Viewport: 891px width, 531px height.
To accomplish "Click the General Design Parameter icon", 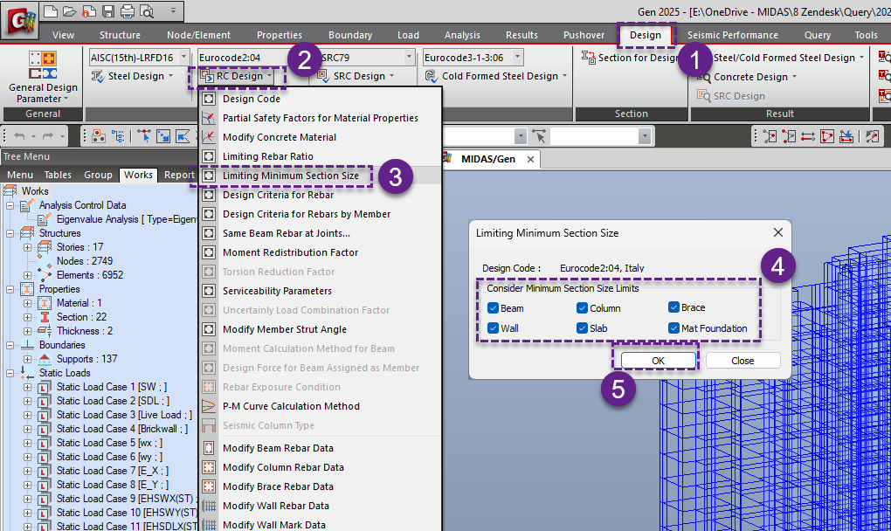I will (x=43, y=66).
